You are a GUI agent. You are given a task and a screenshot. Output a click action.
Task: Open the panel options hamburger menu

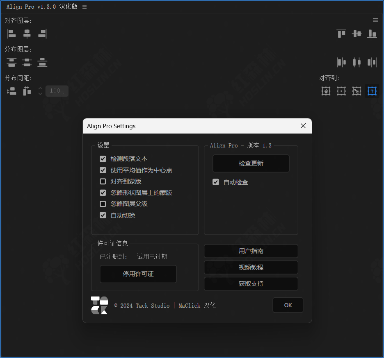click(x=375, y=20)
